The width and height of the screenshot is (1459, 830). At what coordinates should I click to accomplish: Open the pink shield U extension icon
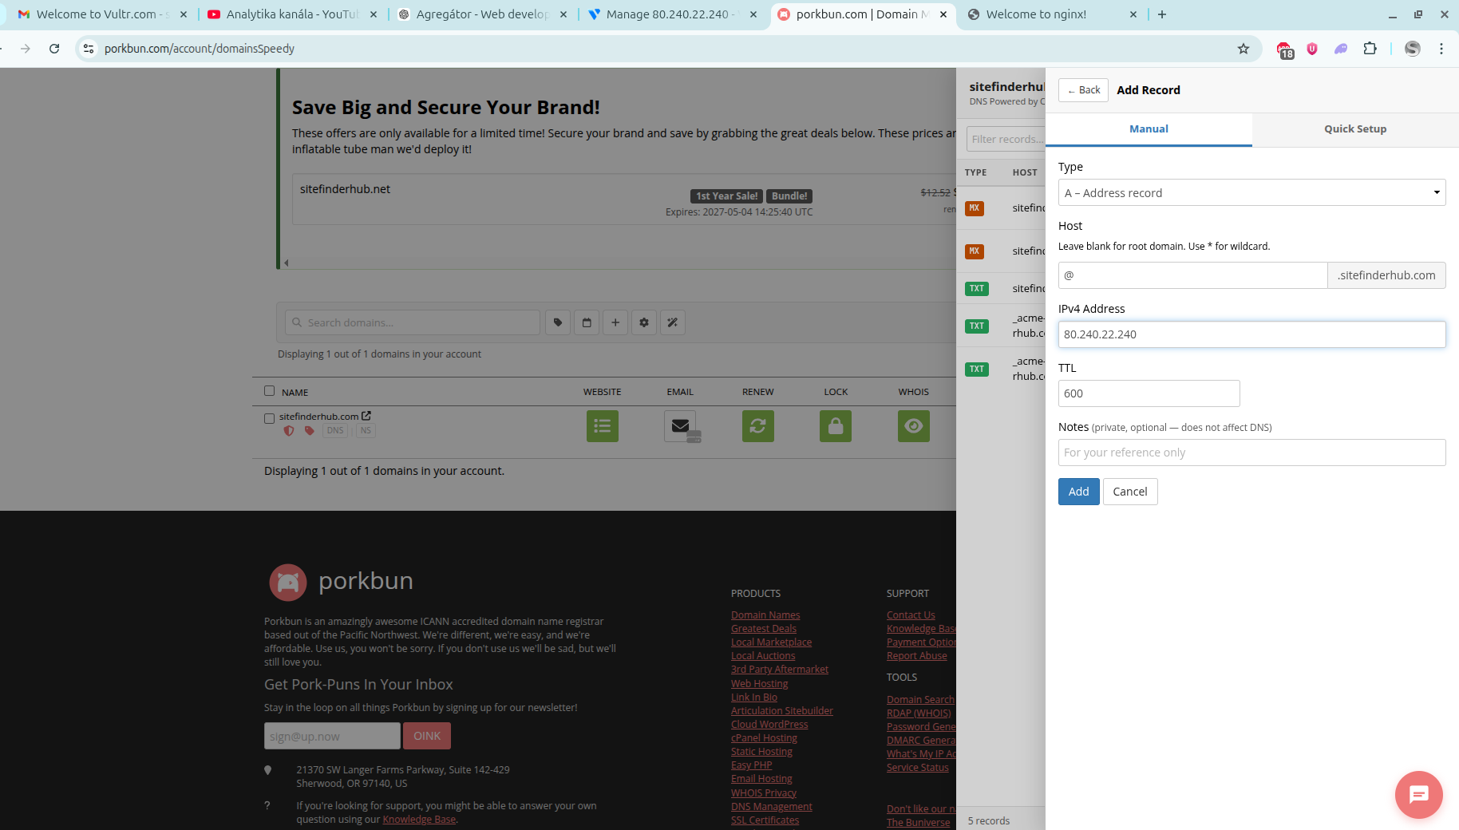tap(1312, 49)
